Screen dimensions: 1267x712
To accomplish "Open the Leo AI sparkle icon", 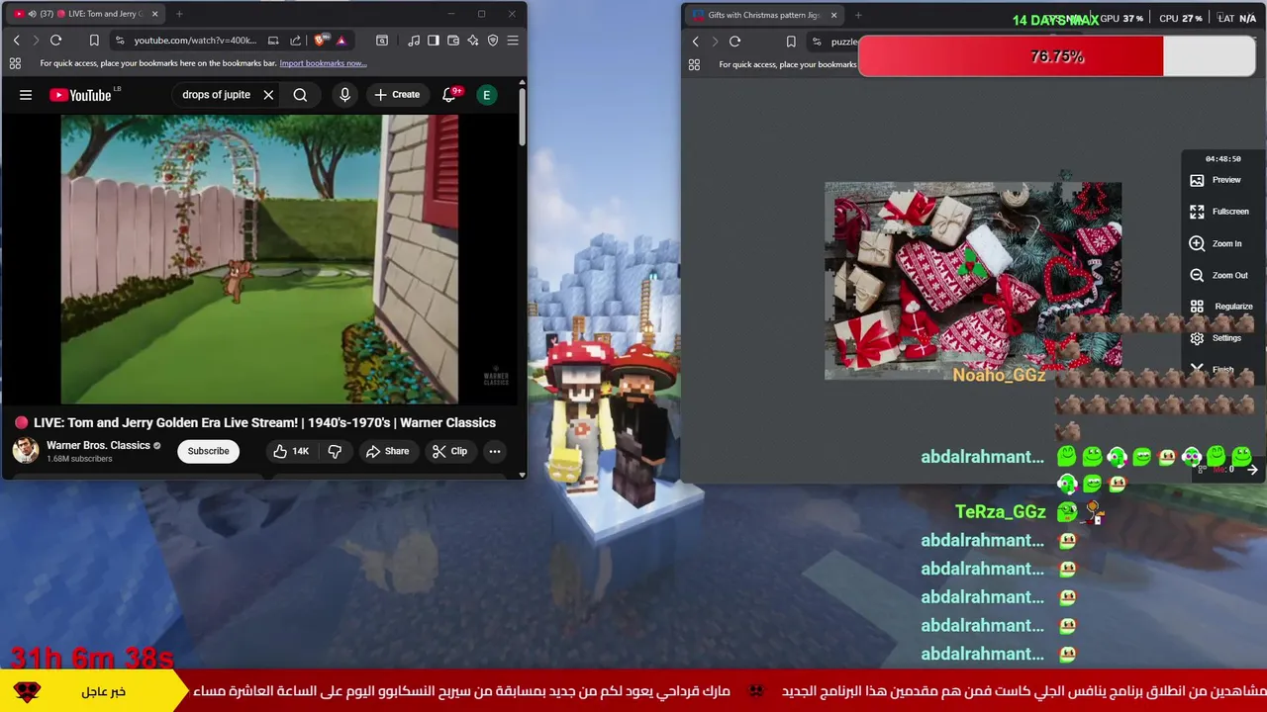I will coord(473,41).
